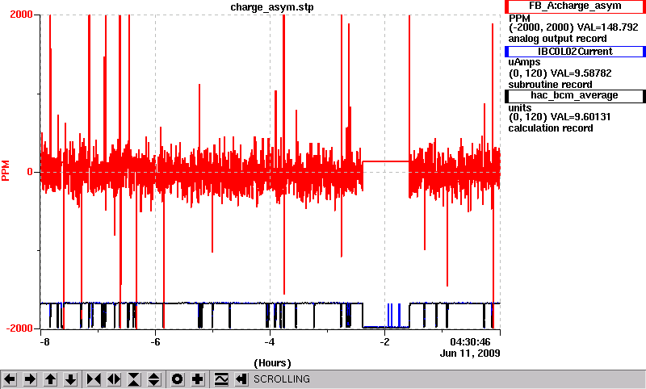Click the SCROLLING status label
Image resolution: width=646 pixels, height=389 pixels.
281,379
